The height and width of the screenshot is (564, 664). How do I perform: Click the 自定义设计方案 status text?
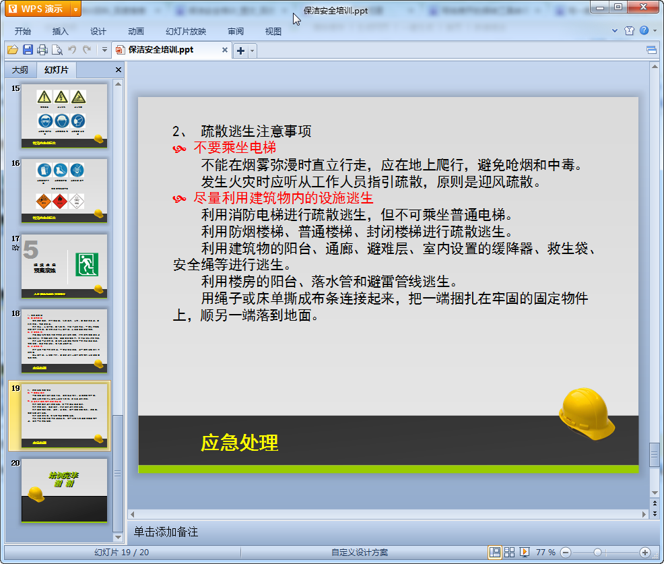click(x=360, y=552)
